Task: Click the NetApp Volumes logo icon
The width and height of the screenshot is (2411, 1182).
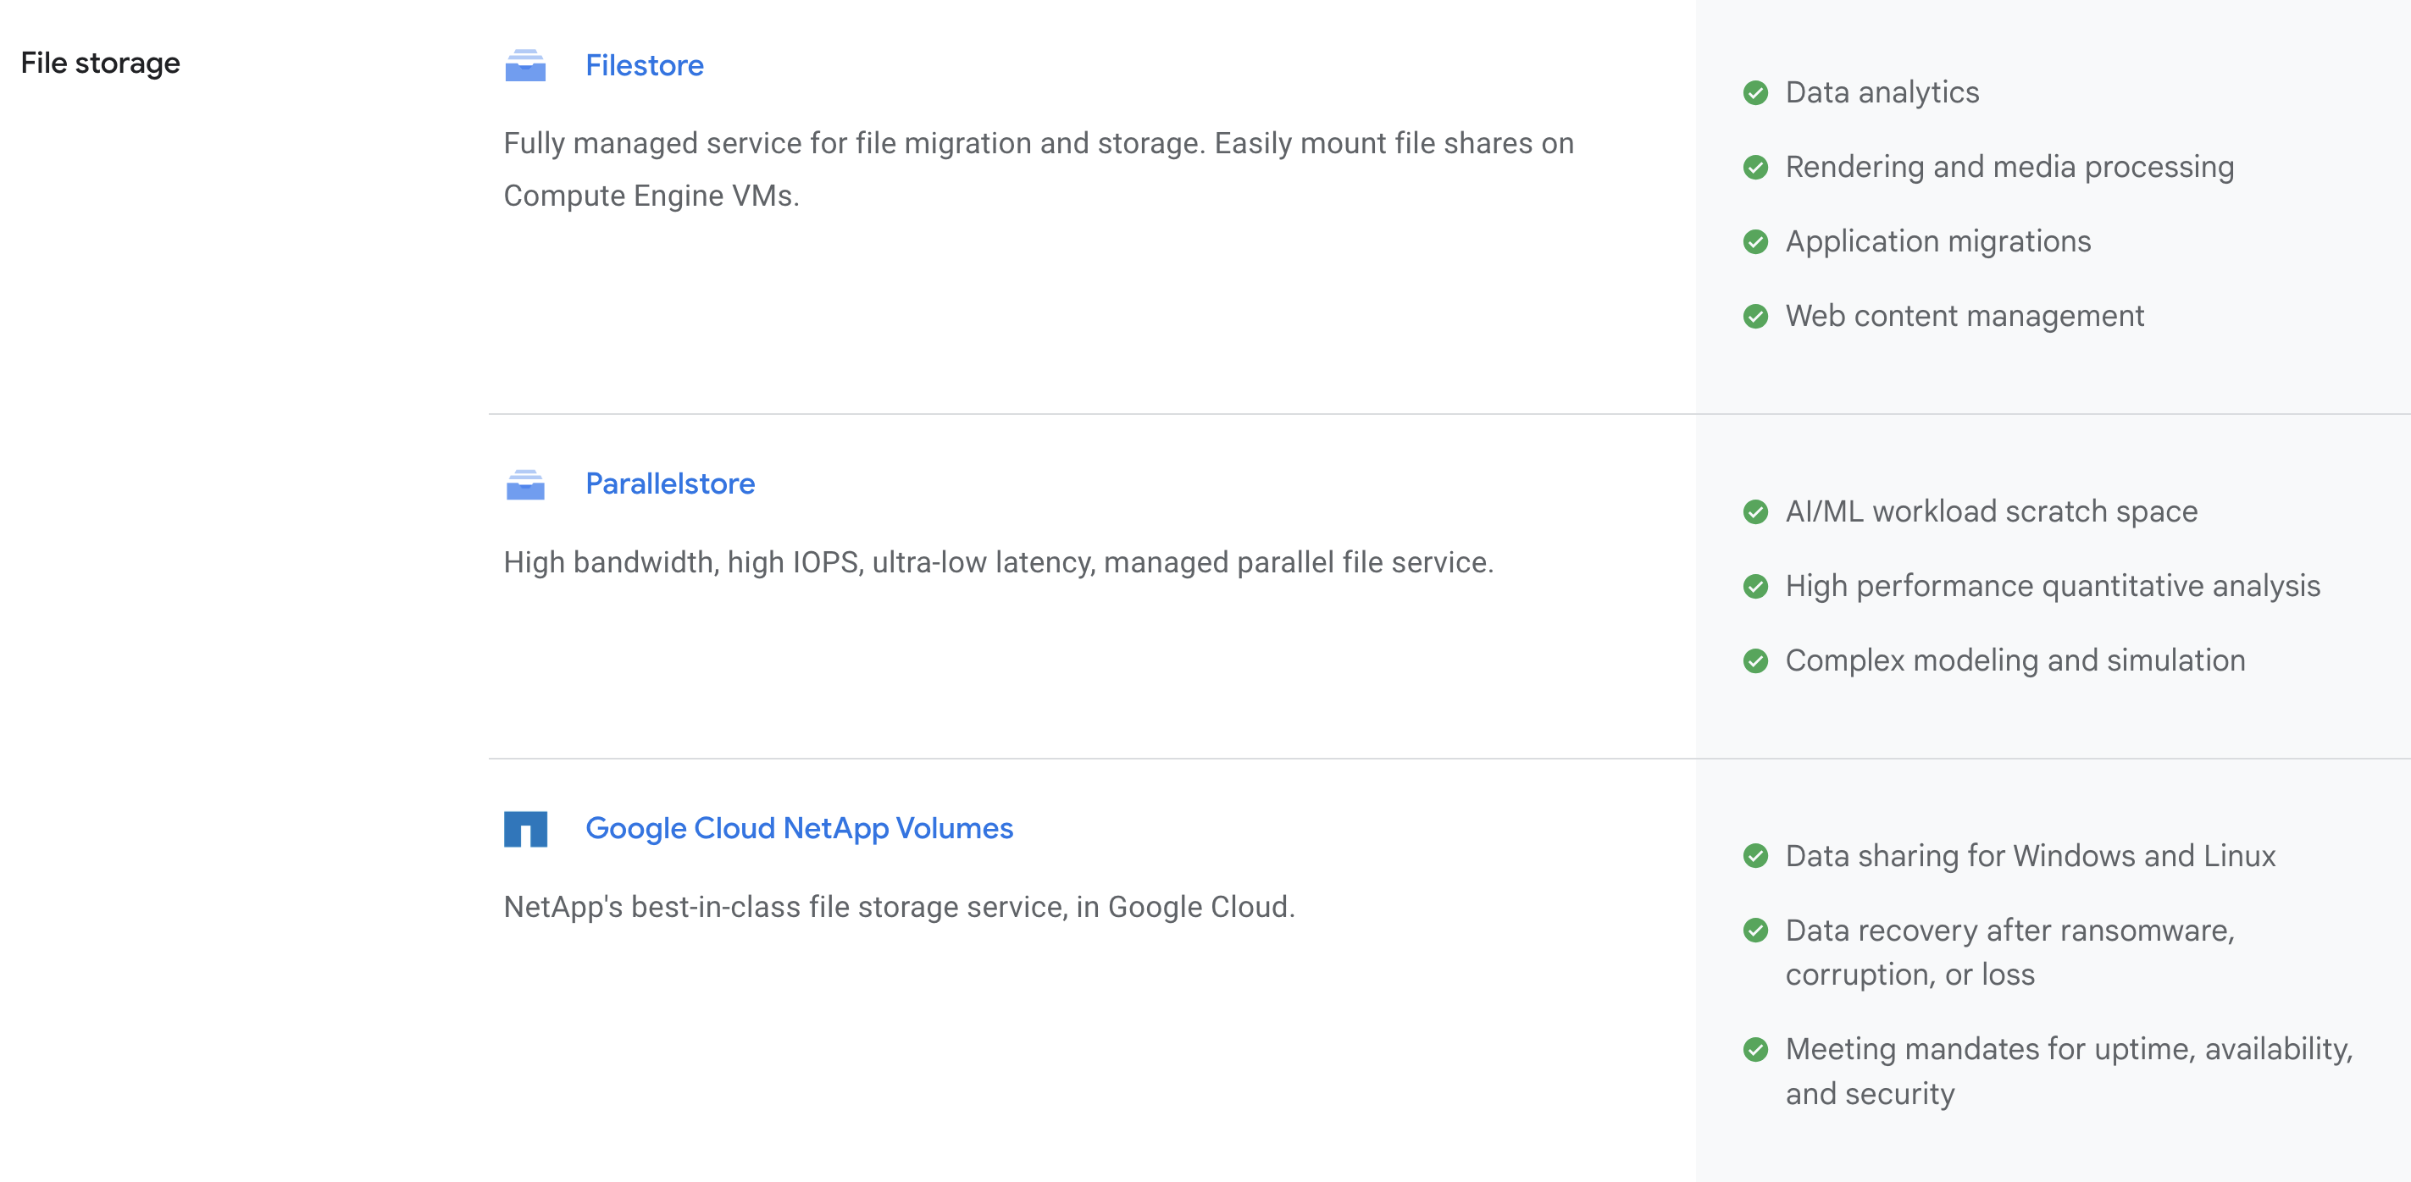Action: click(525, 830)
